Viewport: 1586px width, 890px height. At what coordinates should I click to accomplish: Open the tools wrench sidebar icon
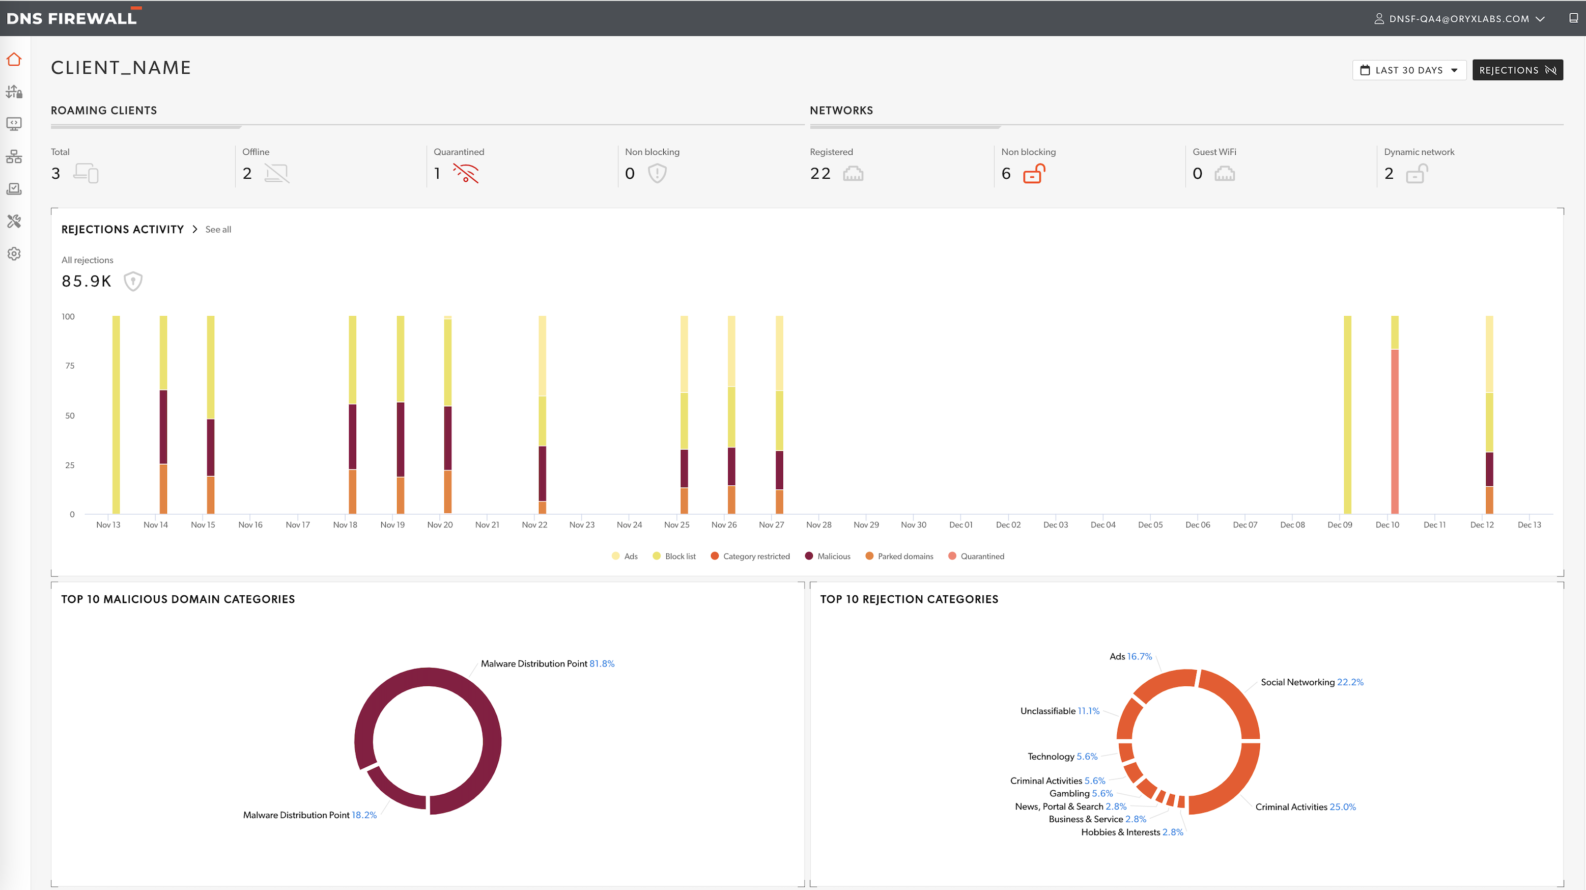[x=14, y=221]
